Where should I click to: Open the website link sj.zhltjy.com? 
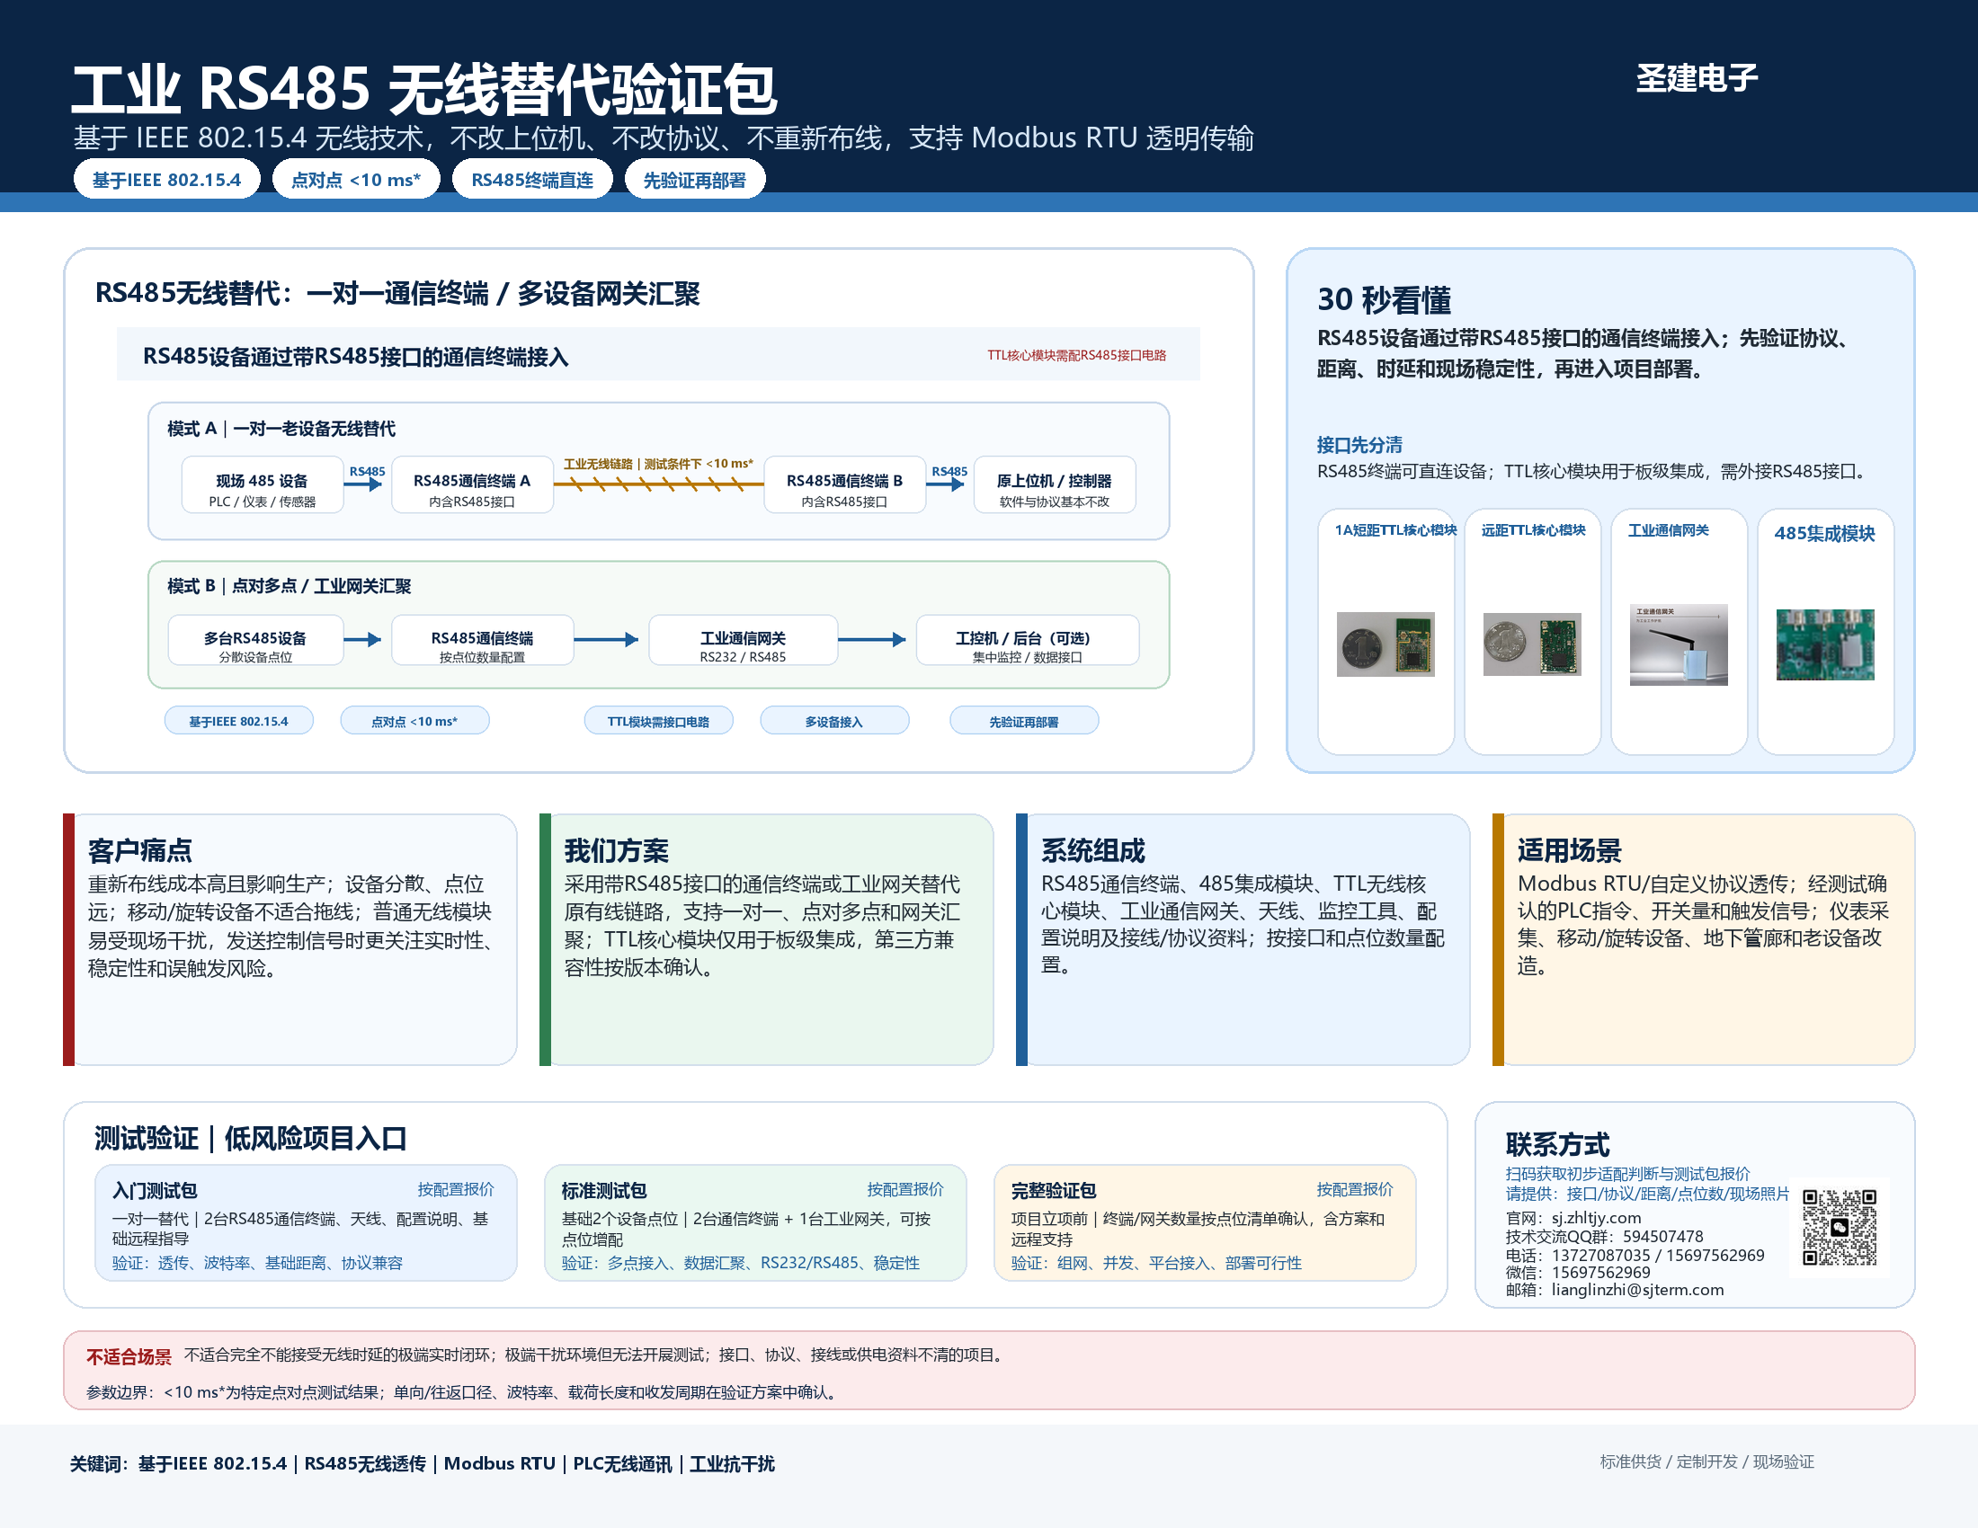[1596, 1219]
